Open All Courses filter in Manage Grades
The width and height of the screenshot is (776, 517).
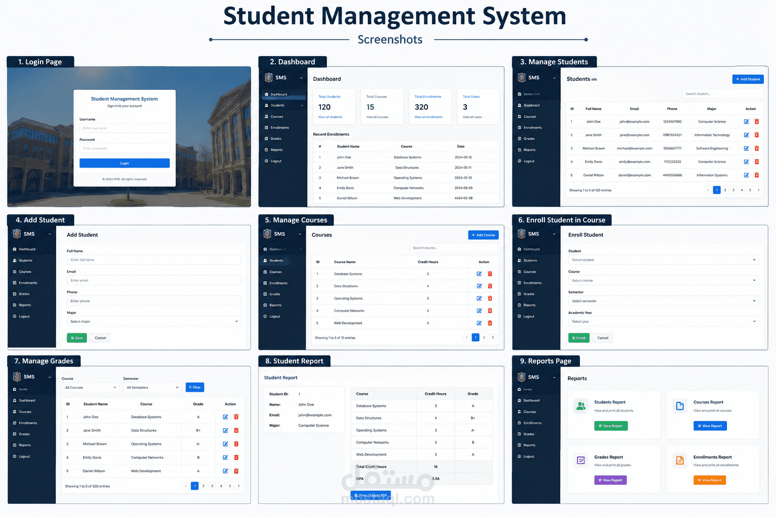pyautogui.click(x=90, y=388)
